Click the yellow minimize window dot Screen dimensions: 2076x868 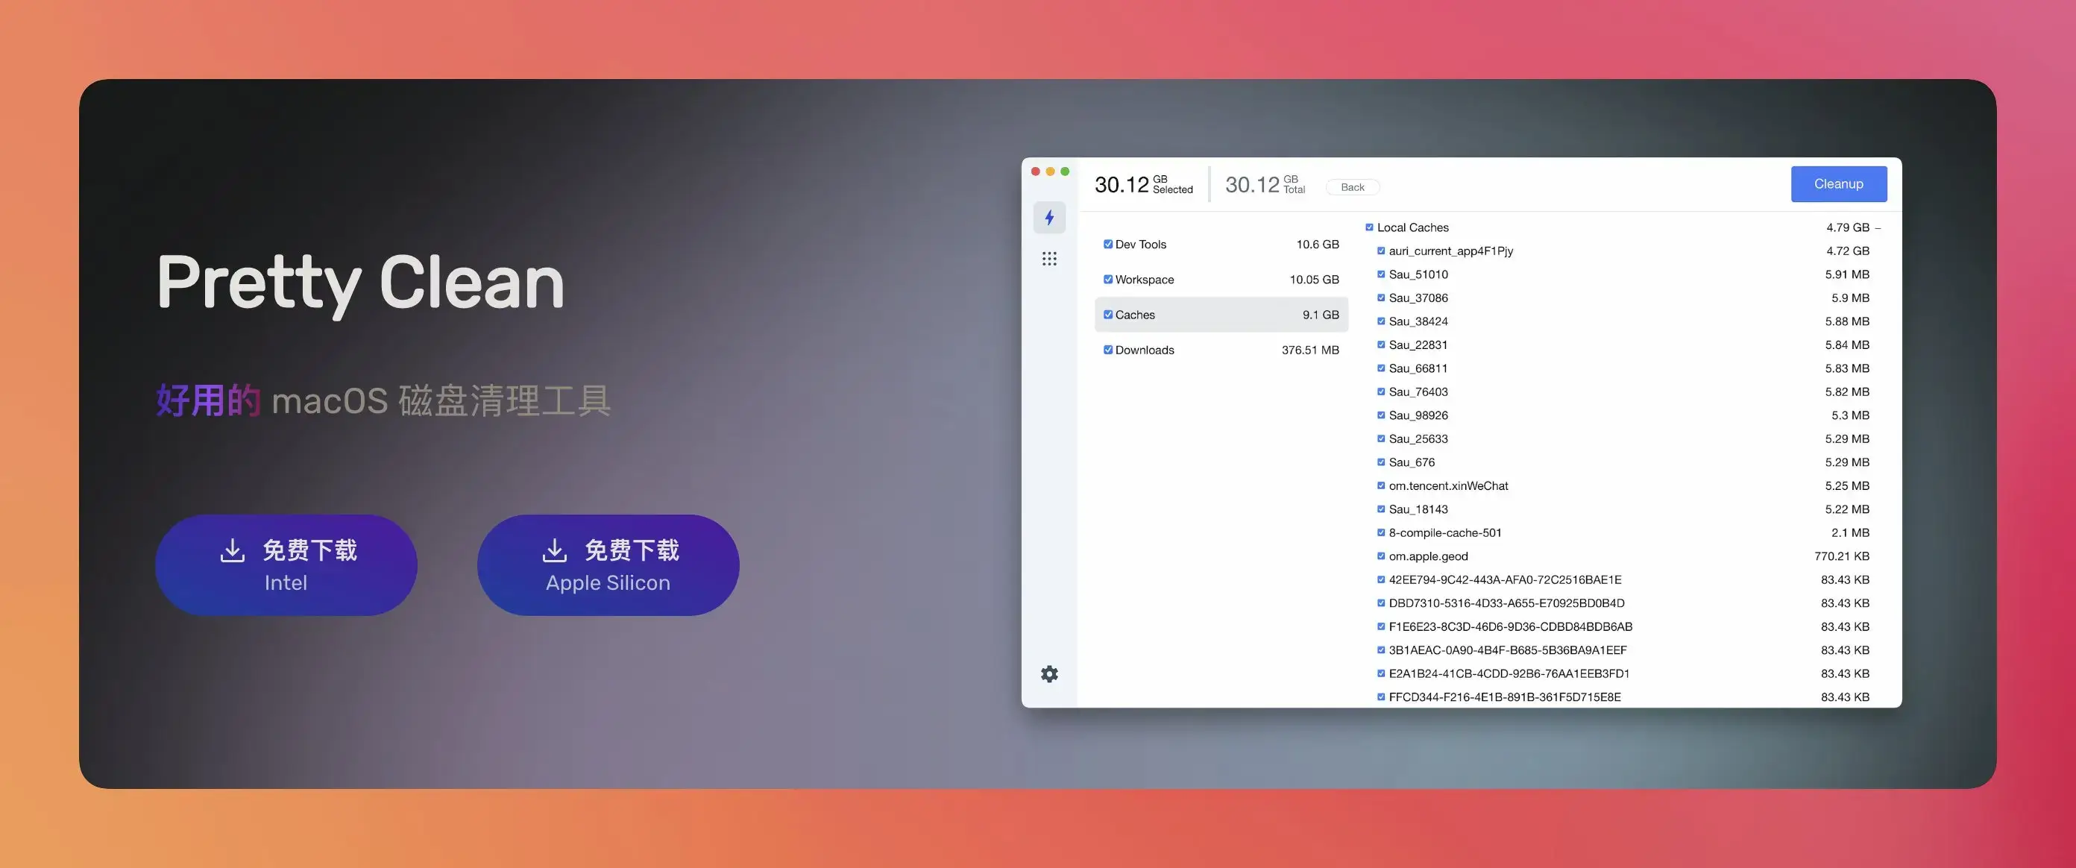[x=1050, y=172]
